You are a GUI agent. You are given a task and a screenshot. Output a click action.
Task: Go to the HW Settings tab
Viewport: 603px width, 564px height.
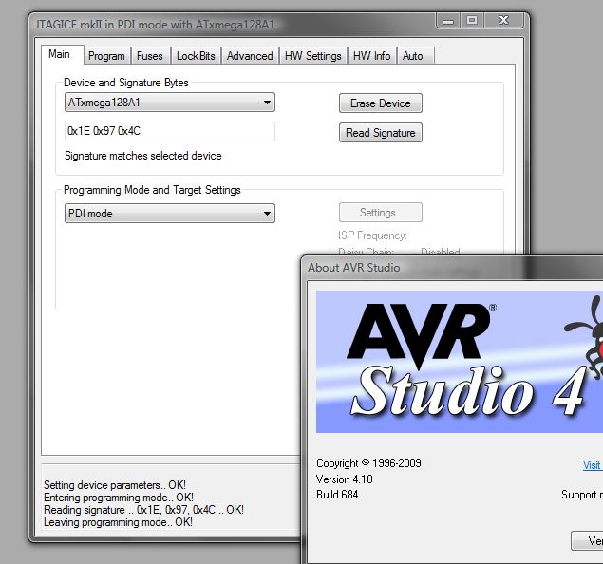tap(313, 56)
